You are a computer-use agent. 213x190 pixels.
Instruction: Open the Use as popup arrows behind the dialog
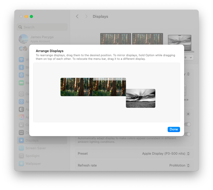(x=188, y=74)
